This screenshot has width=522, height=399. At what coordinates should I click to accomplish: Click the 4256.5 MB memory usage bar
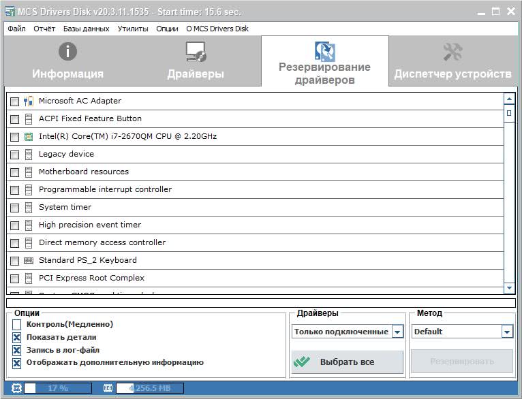point(150,388)
